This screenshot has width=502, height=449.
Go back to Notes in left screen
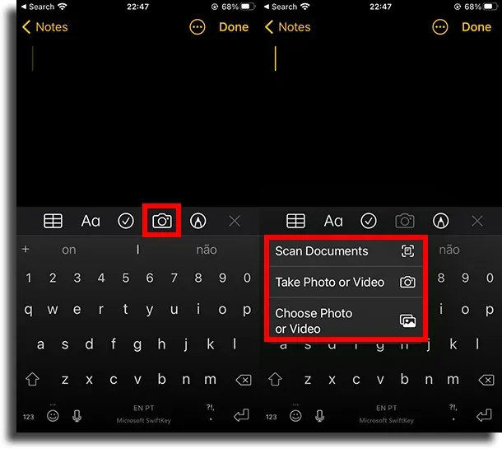click(45, 27)
